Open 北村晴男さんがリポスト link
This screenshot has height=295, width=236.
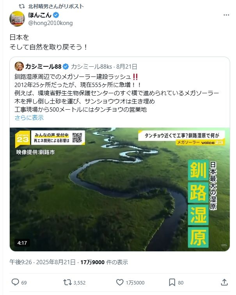tap(56, 6)
